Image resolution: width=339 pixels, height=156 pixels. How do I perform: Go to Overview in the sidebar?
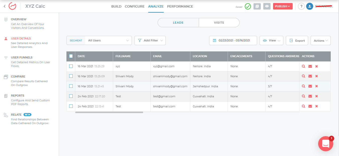point(19,19)
